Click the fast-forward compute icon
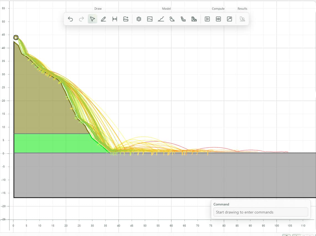Screen dimensions: 316x236 coord(218,19)
